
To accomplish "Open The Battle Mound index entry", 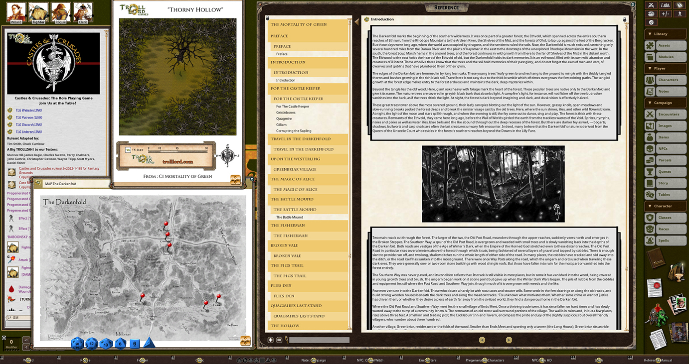I will (290, 217).
